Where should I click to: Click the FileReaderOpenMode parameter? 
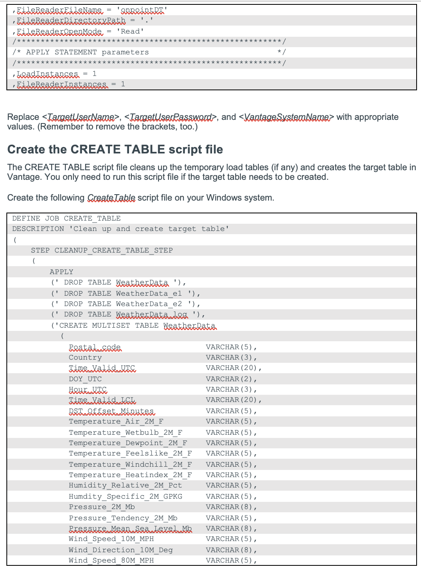pyautogui.click(x=60, y=31)
